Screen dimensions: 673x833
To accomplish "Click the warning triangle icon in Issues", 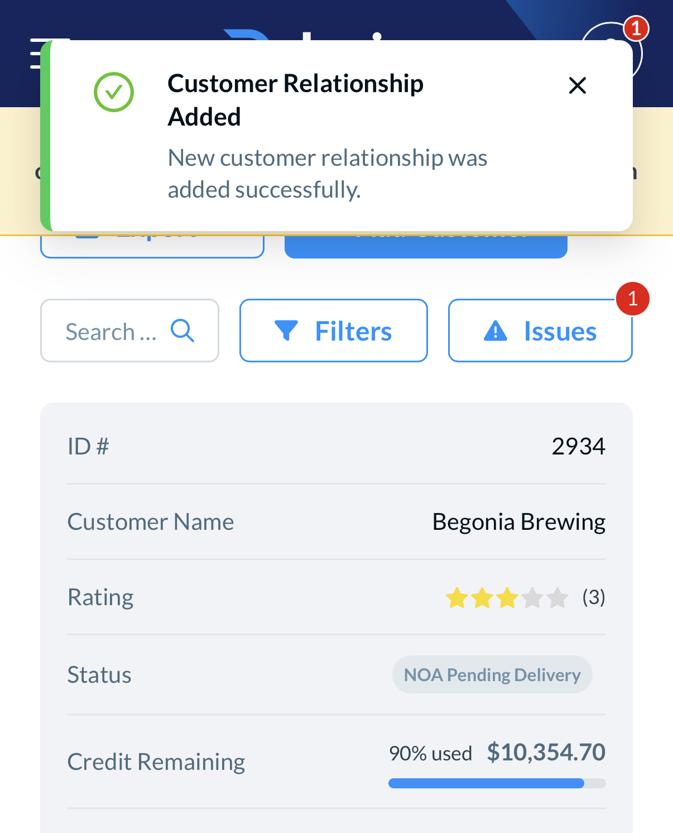I will point(495,331).
